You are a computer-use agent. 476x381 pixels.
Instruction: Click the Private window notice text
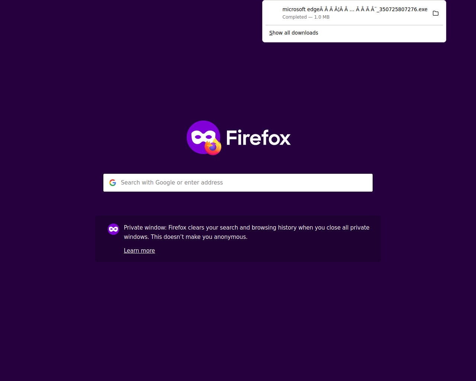[x=247, y=232]
